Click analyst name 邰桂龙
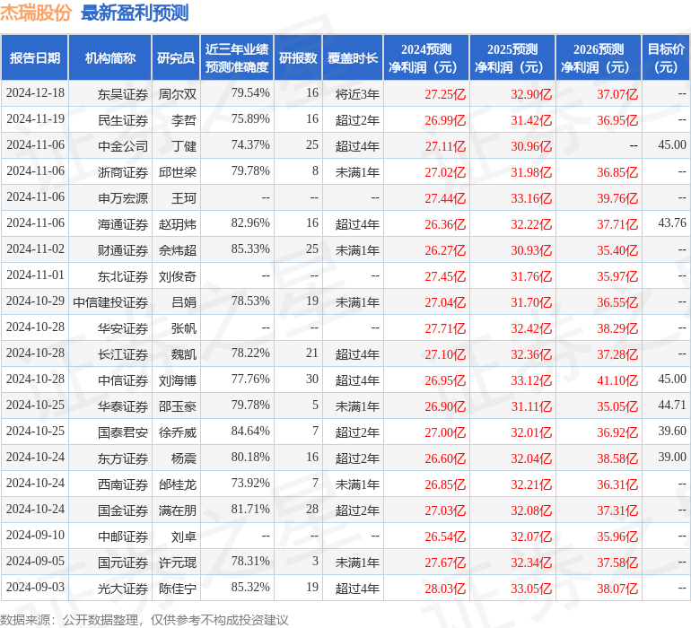Screen dimensions: 691x628 click(x=178, y=484)
